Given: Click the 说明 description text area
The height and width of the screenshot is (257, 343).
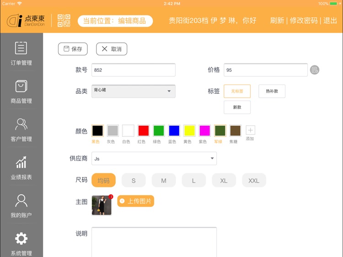Looking at the screenshot, I should pos(154,242).
